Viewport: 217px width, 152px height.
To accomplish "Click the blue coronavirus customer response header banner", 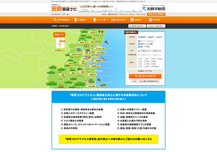I will click(108, 97).
